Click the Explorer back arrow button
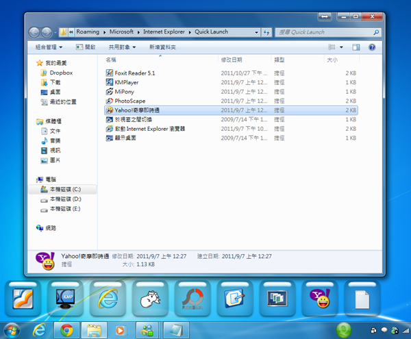This screenshot has height=339, width=411. (34, 32)
